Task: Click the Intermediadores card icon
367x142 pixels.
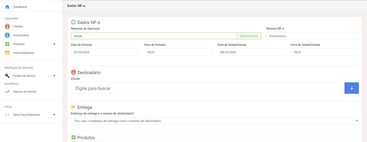Action: 7,53
